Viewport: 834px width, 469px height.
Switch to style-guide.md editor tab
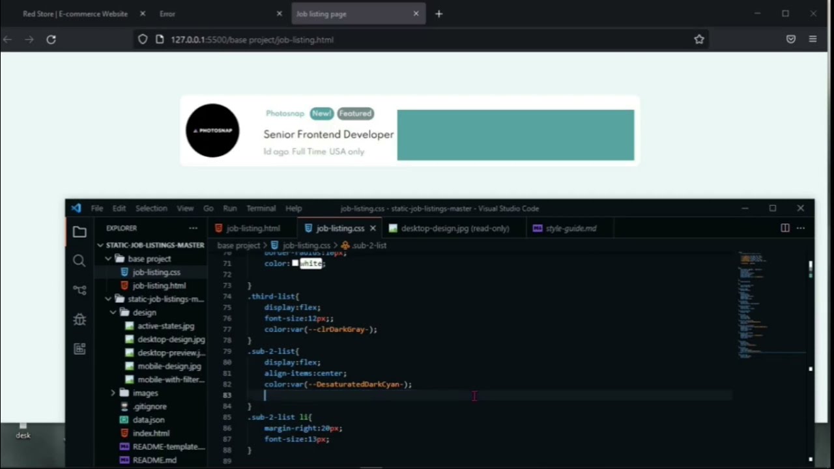571,229
